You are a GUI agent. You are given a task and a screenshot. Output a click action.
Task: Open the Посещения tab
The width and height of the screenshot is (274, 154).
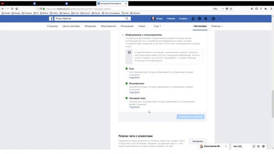tap(127, 26)
